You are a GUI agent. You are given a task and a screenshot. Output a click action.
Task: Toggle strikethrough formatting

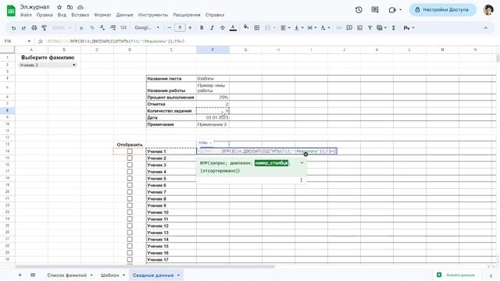(223, 28)
